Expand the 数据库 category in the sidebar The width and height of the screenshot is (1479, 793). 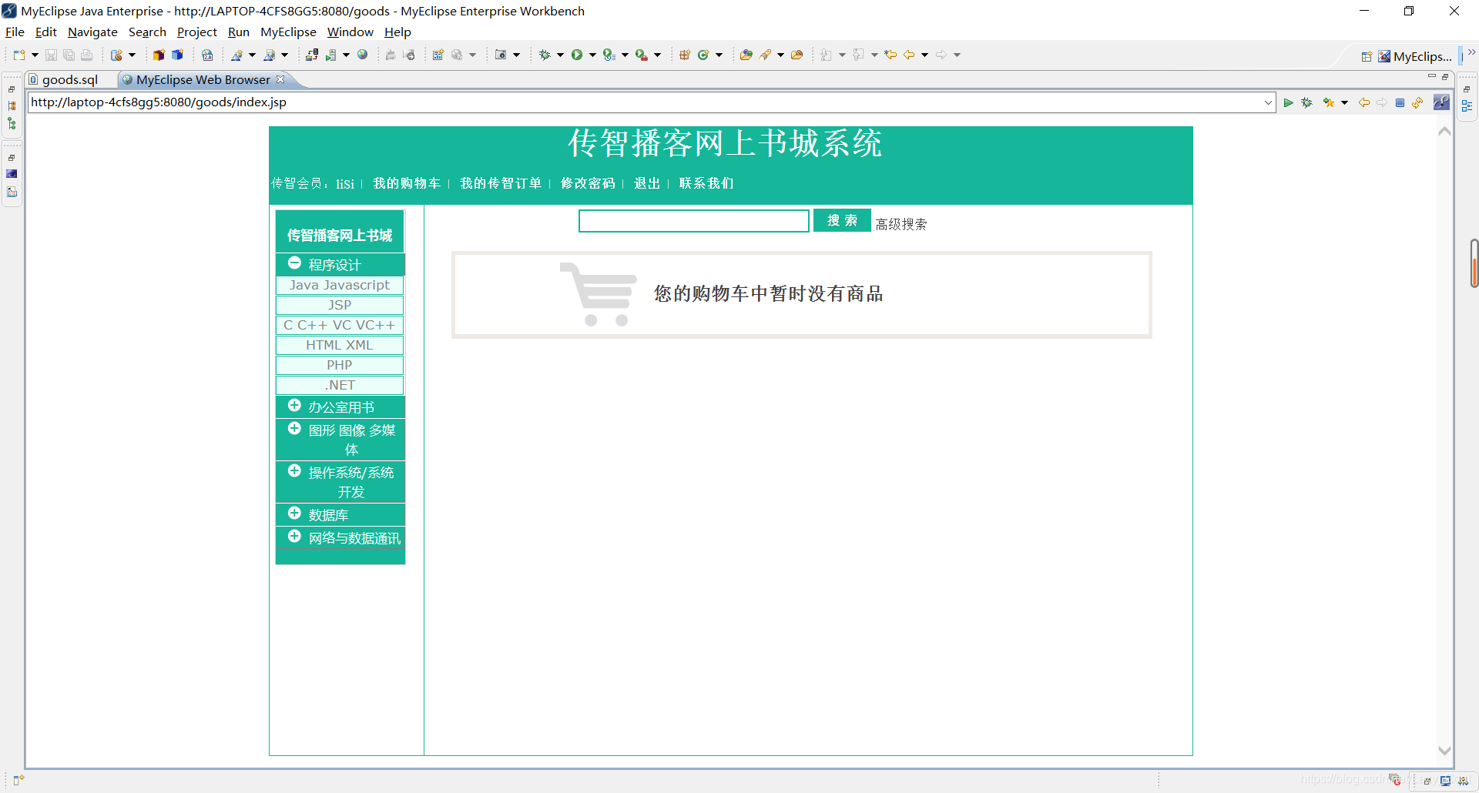tap(295, 513)
